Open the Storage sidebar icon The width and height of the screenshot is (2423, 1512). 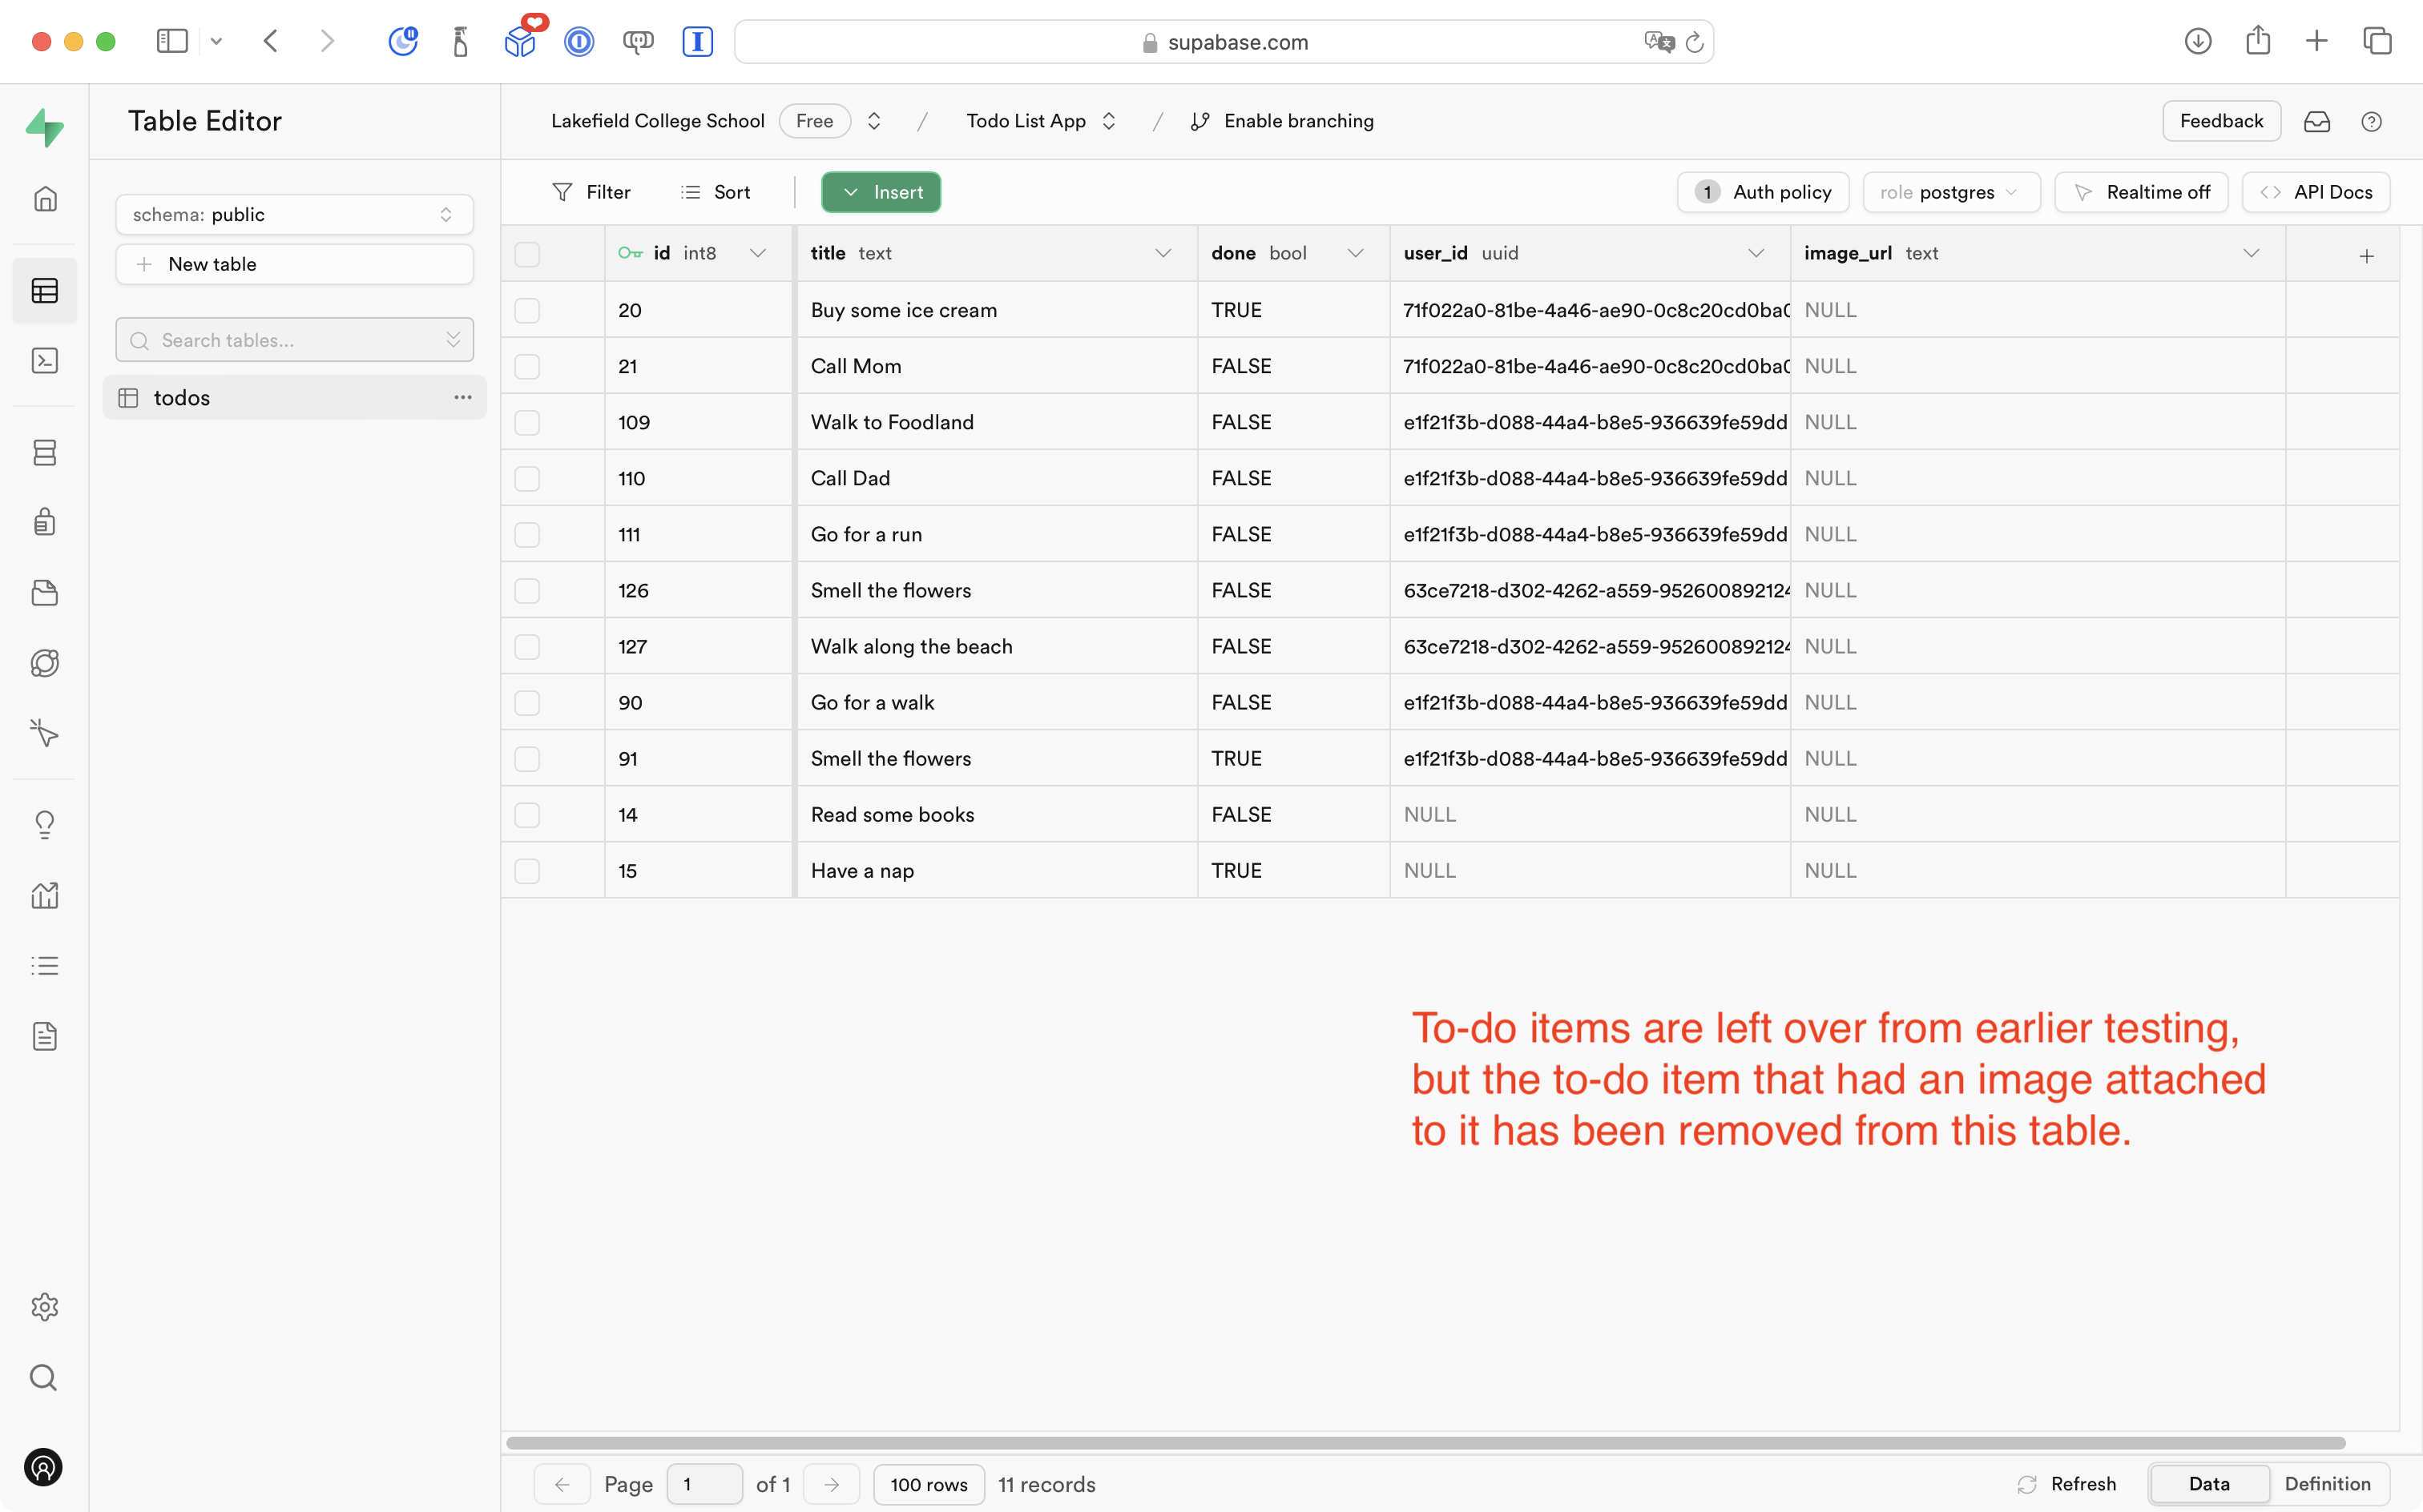tap(45, 593)
